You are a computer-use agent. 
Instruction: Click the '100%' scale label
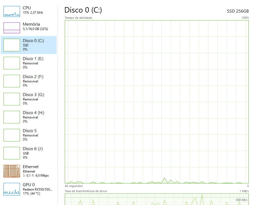tap(245, 18)
